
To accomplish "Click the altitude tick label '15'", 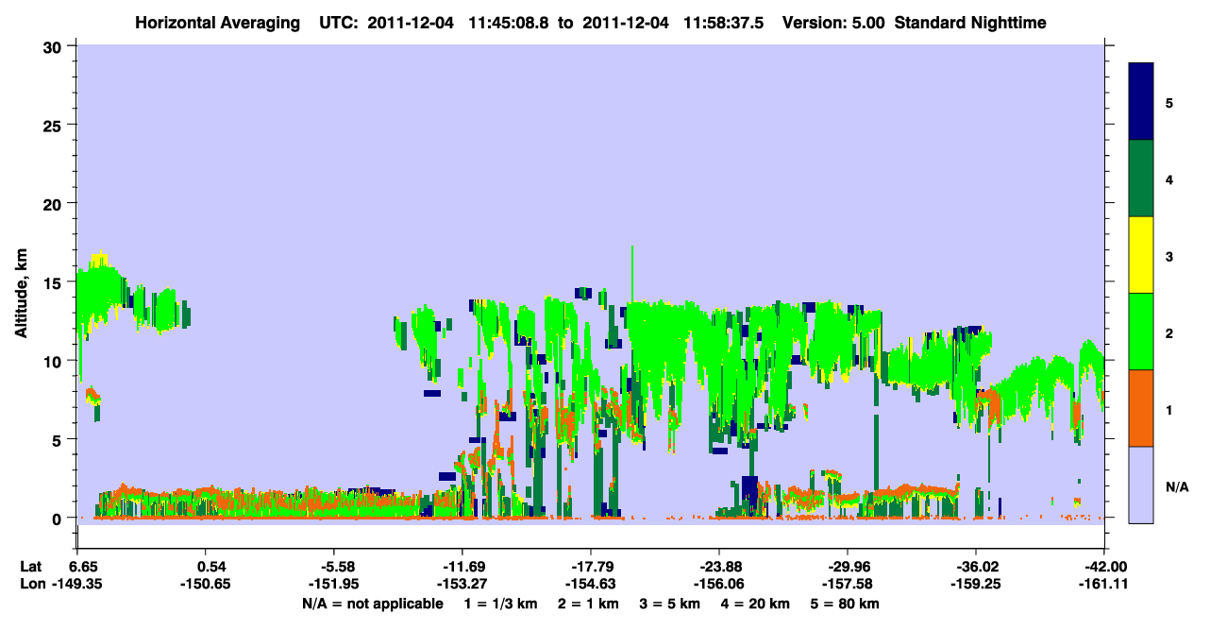I will click(x=54, y=282).
